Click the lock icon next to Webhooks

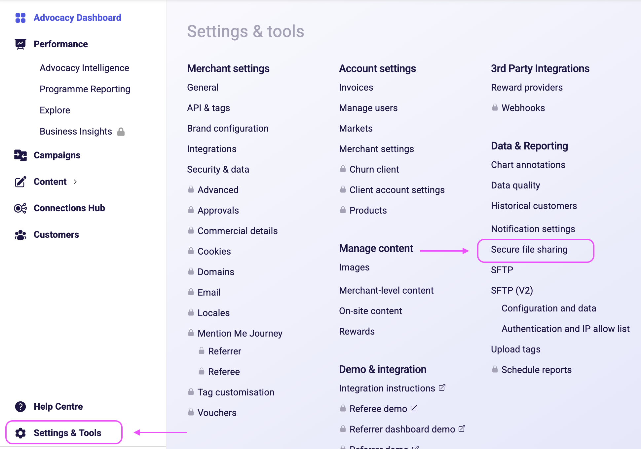495,107
